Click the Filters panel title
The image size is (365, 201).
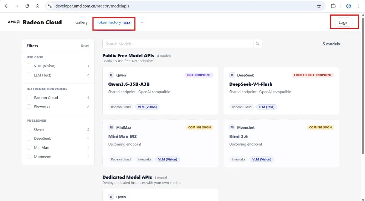(x=32, y=46)
